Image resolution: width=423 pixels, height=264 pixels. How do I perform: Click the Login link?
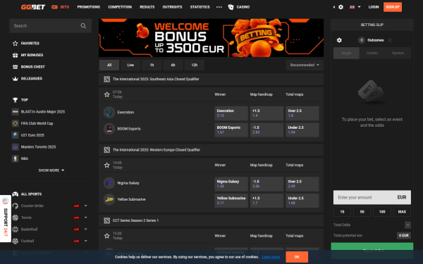[x=374, y=7]
